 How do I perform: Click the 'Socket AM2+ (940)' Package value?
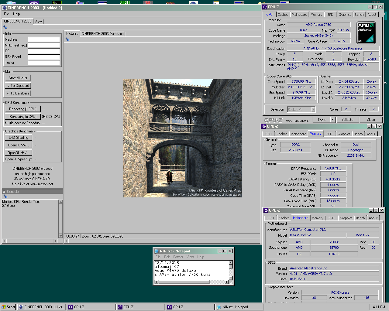coord(318,36)
